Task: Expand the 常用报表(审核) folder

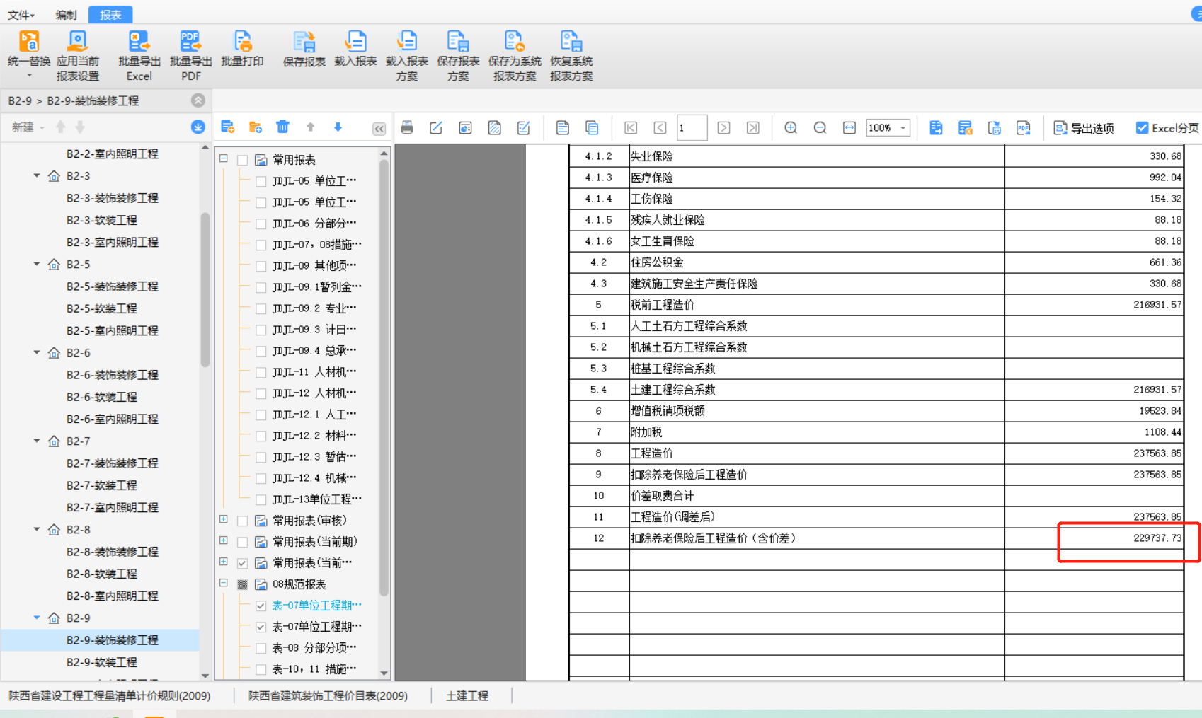Action: 224,520
